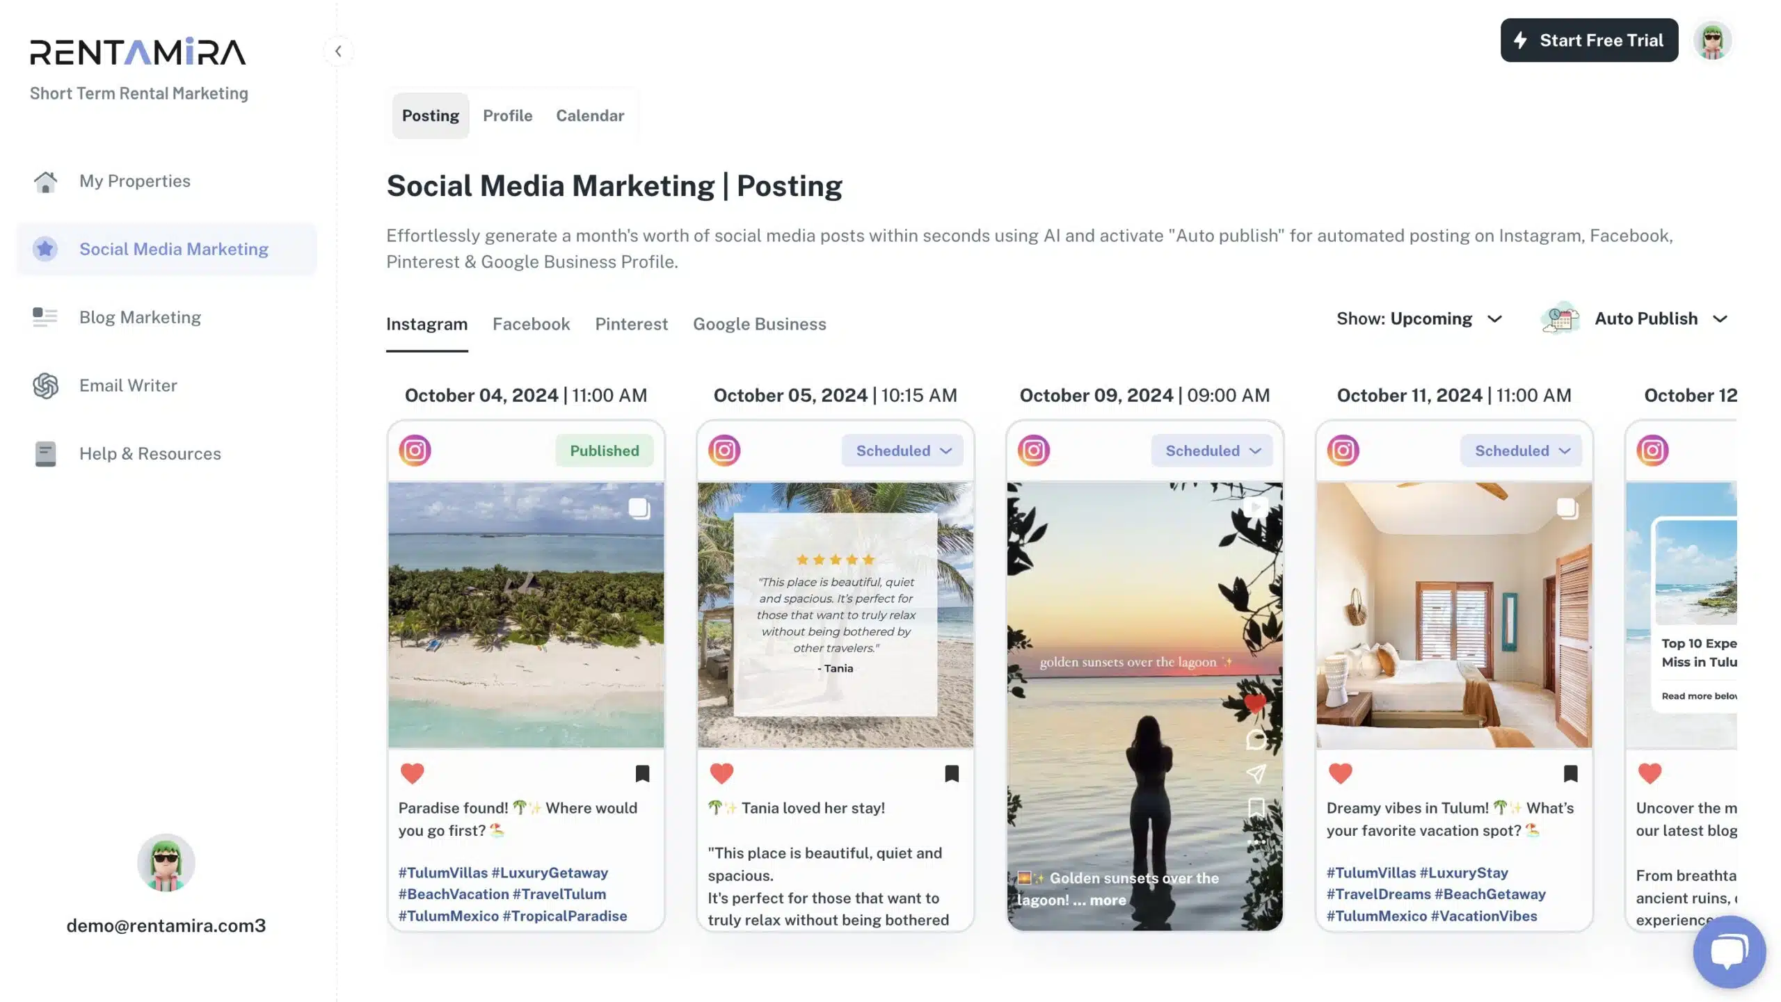The image size is (1781, 1002).
Task: Click the more link on the golden sunsets reel caption
Action: (1108, 900)
